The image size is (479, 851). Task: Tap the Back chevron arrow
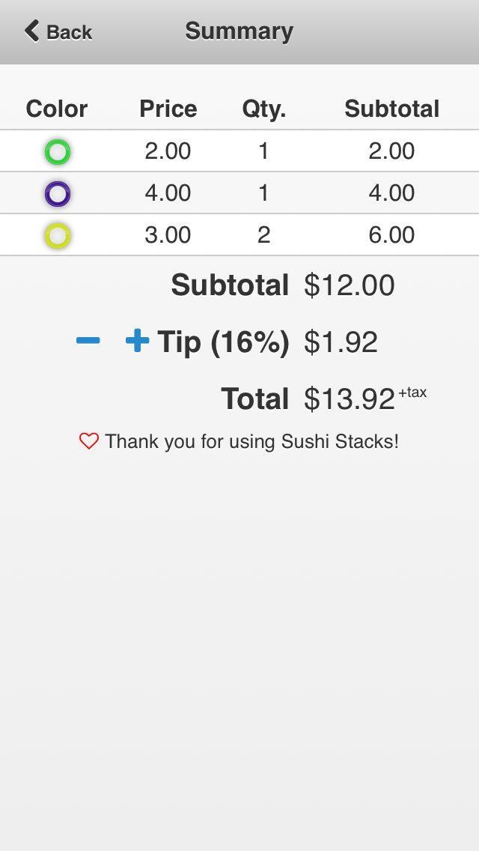coord(32,31)
